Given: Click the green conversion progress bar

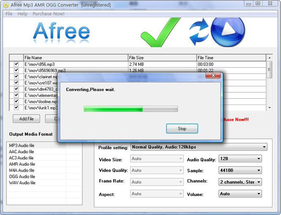Looking at the screenshot, I should pyautogui.click(x=131, y=109).
